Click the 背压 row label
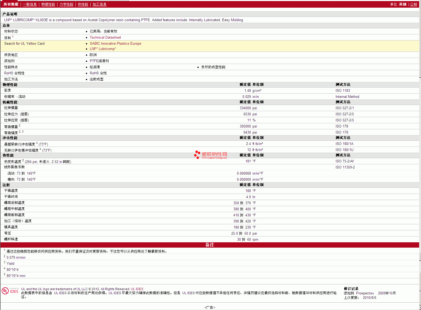Screen dimensions: 421x310 [x=8, y=233]
